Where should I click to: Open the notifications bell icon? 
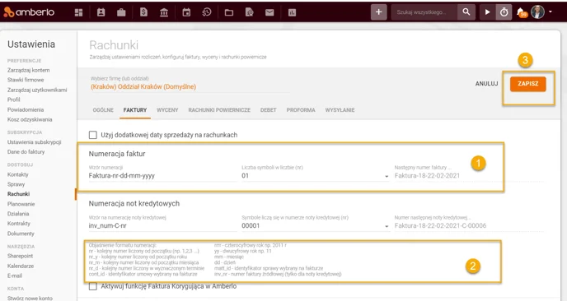click(x=522, y=12)
